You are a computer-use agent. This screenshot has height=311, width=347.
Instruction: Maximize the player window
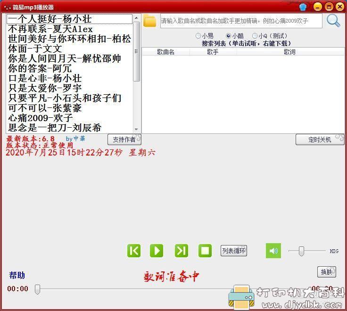click(x=329, y=7)
